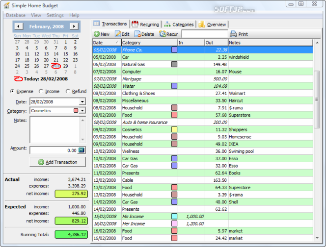Click the Print icon
326x247 pixels.
[233, 34]
